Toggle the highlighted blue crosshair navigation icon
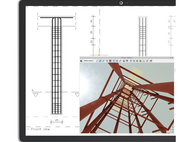This screenshot has width=190, height=142. tap(114, 61)
